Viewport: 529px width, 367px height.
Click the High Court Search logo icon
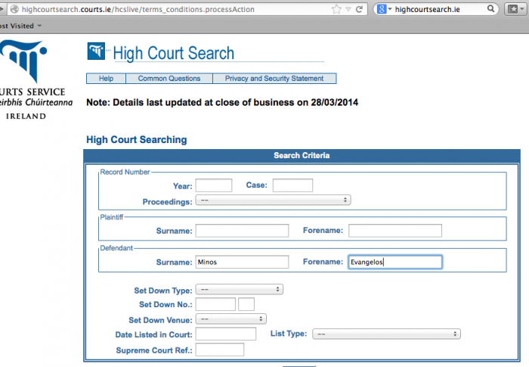96,51
